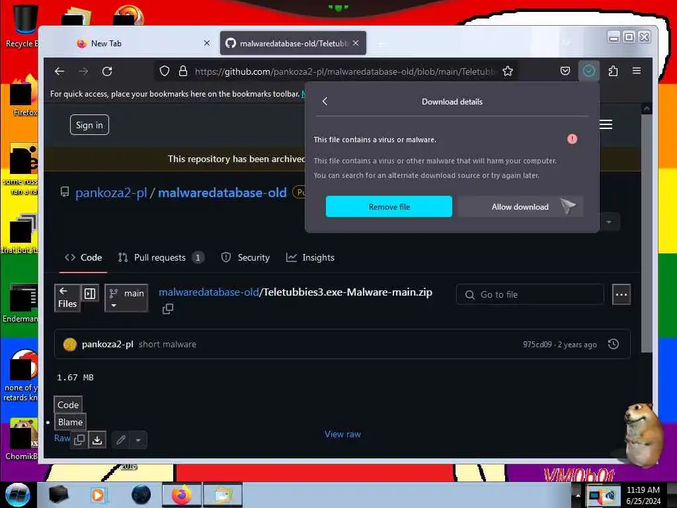Show hidden system tray icons arrow
The image size is (677, 508).
tap(578, 495)
